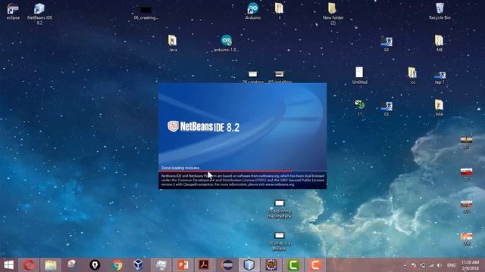Open the green Camtasia taskbar icon
This screenshot has width=485, height=272.
click(x=293, y=265)
